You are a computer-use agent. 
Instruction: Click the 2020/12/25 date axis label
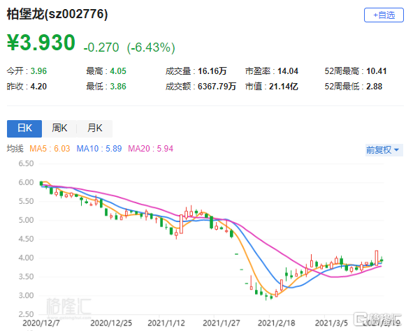tap(111, 323)
